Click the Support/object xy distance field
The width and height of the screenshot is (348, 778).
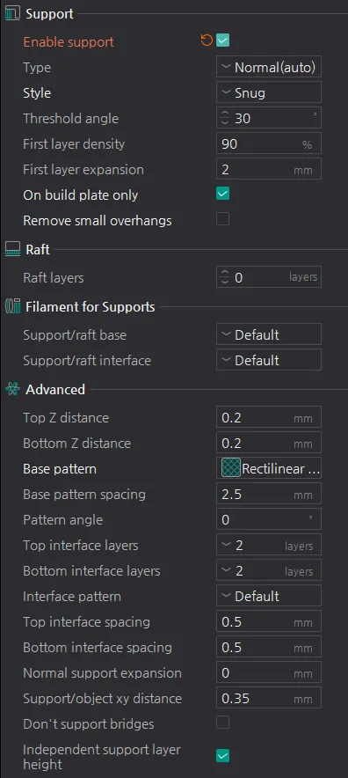click(269, 698)
